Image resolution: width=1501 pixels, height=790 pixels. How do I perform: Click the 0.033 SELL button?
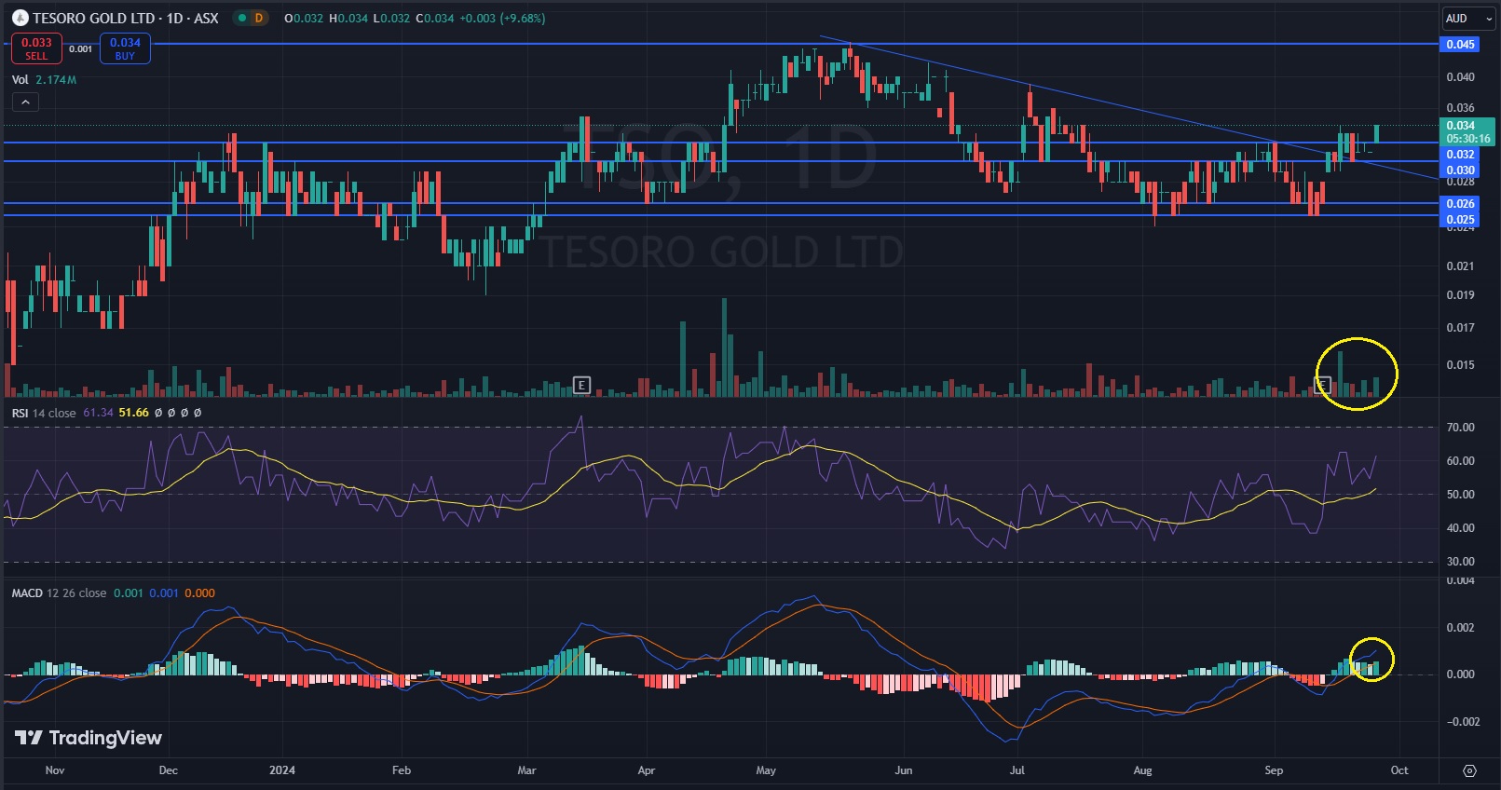click(x=36, y=48)
